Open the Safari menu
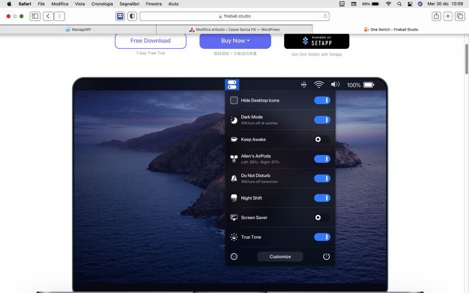 click(25, 4)
